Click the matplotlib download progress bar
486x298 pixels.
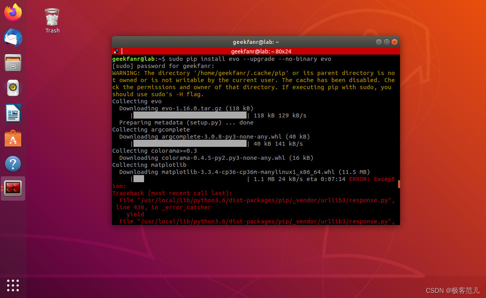click(190, 179)
